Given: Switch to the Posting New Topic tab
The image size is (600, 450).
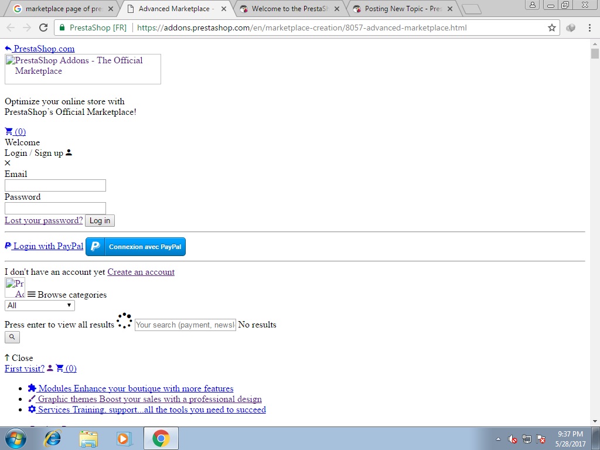Looking at the screenshot, I should tap(402, 8).
